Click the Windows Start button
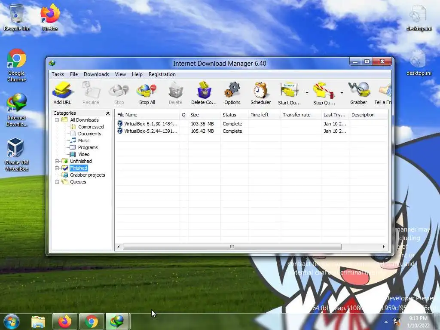This screenshot has height=330, width=440. click(x=11, y=321)
